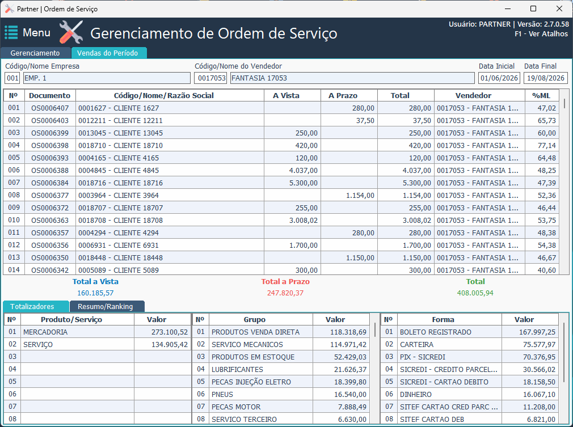Select the SERVIÇO totalizer row

pyautogui.click(x=98, y=344)
